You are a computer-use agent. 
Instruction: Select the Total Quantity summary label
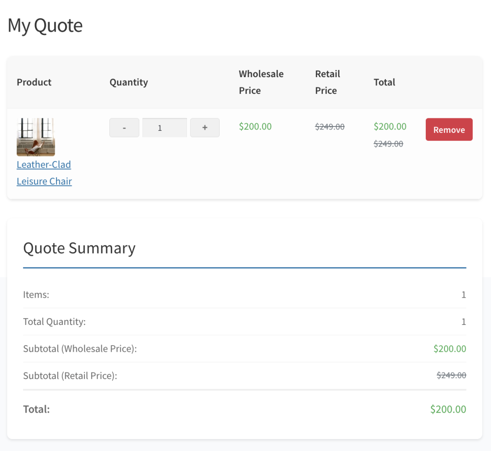coord(54,322)
